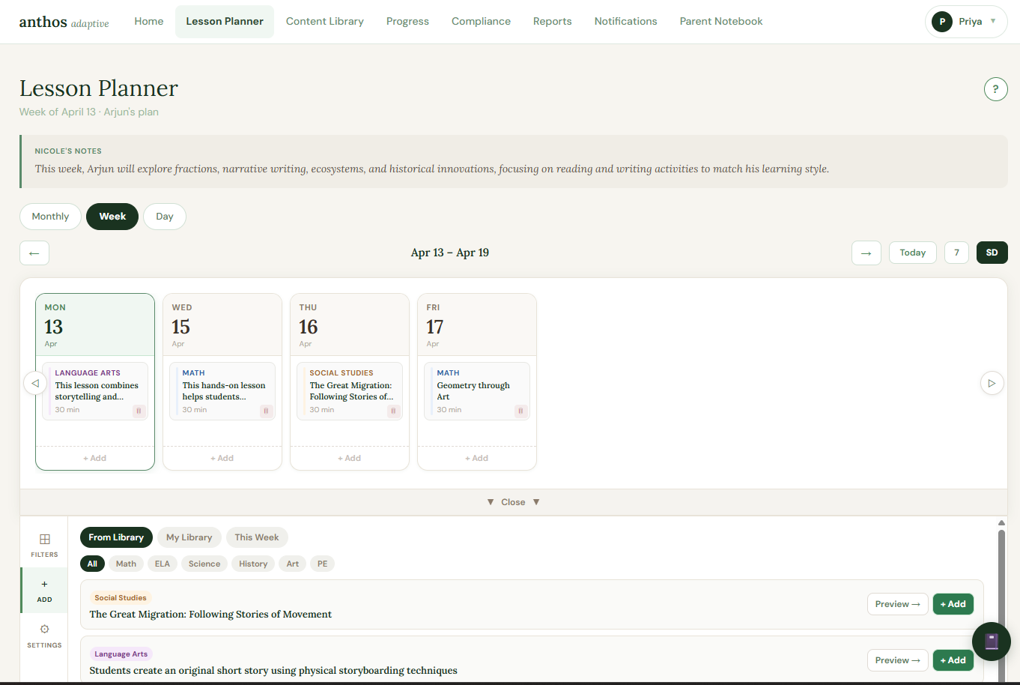Open the floating notebook icon
The image size is (1020, 685).
[991, 642]
